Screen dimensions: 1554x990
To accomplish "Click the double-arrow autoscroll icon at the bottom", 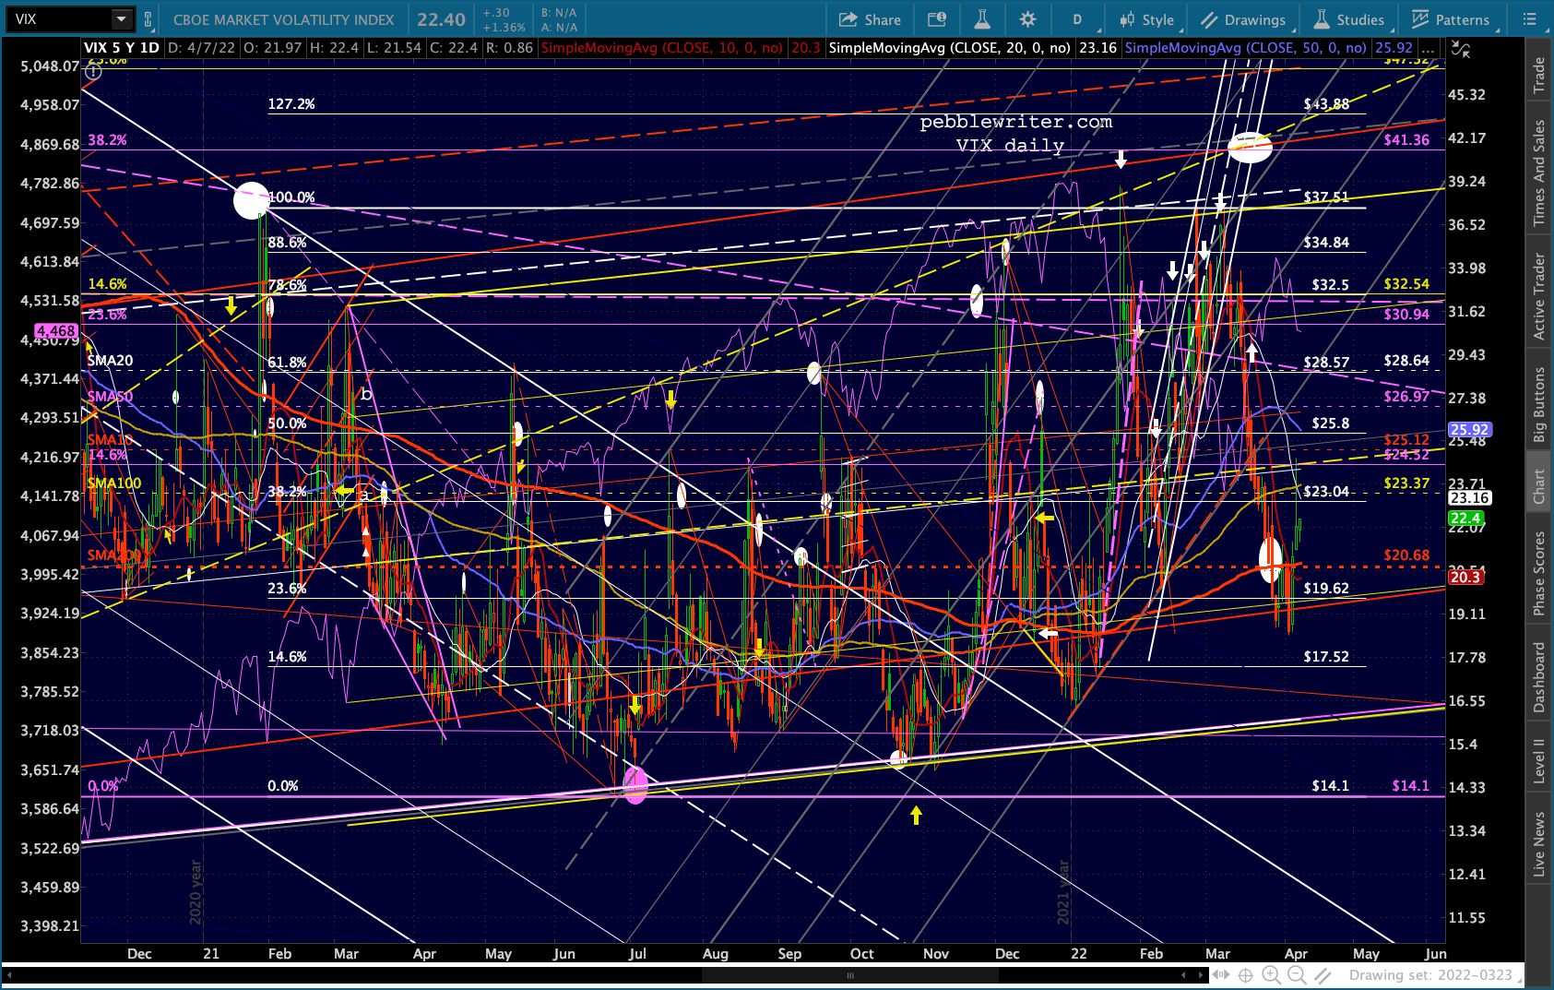I will point(1220,975).
